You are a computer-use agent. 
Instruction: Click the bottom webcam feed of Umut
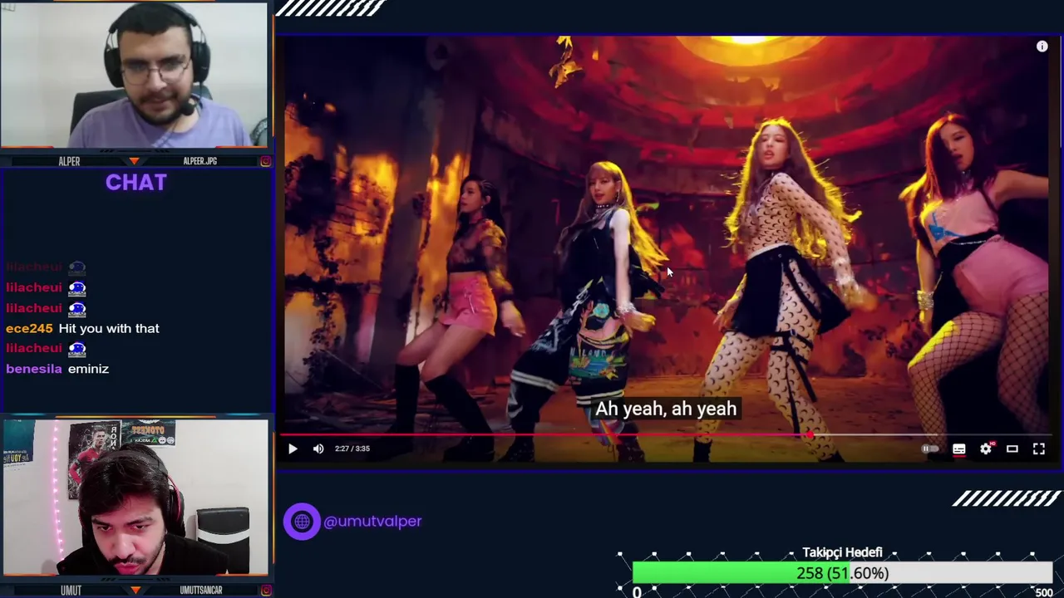[135, 498]
